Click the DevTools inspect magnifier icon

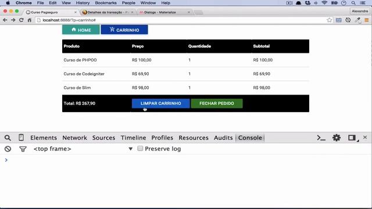pyautogui.click(x=8, y=138)
